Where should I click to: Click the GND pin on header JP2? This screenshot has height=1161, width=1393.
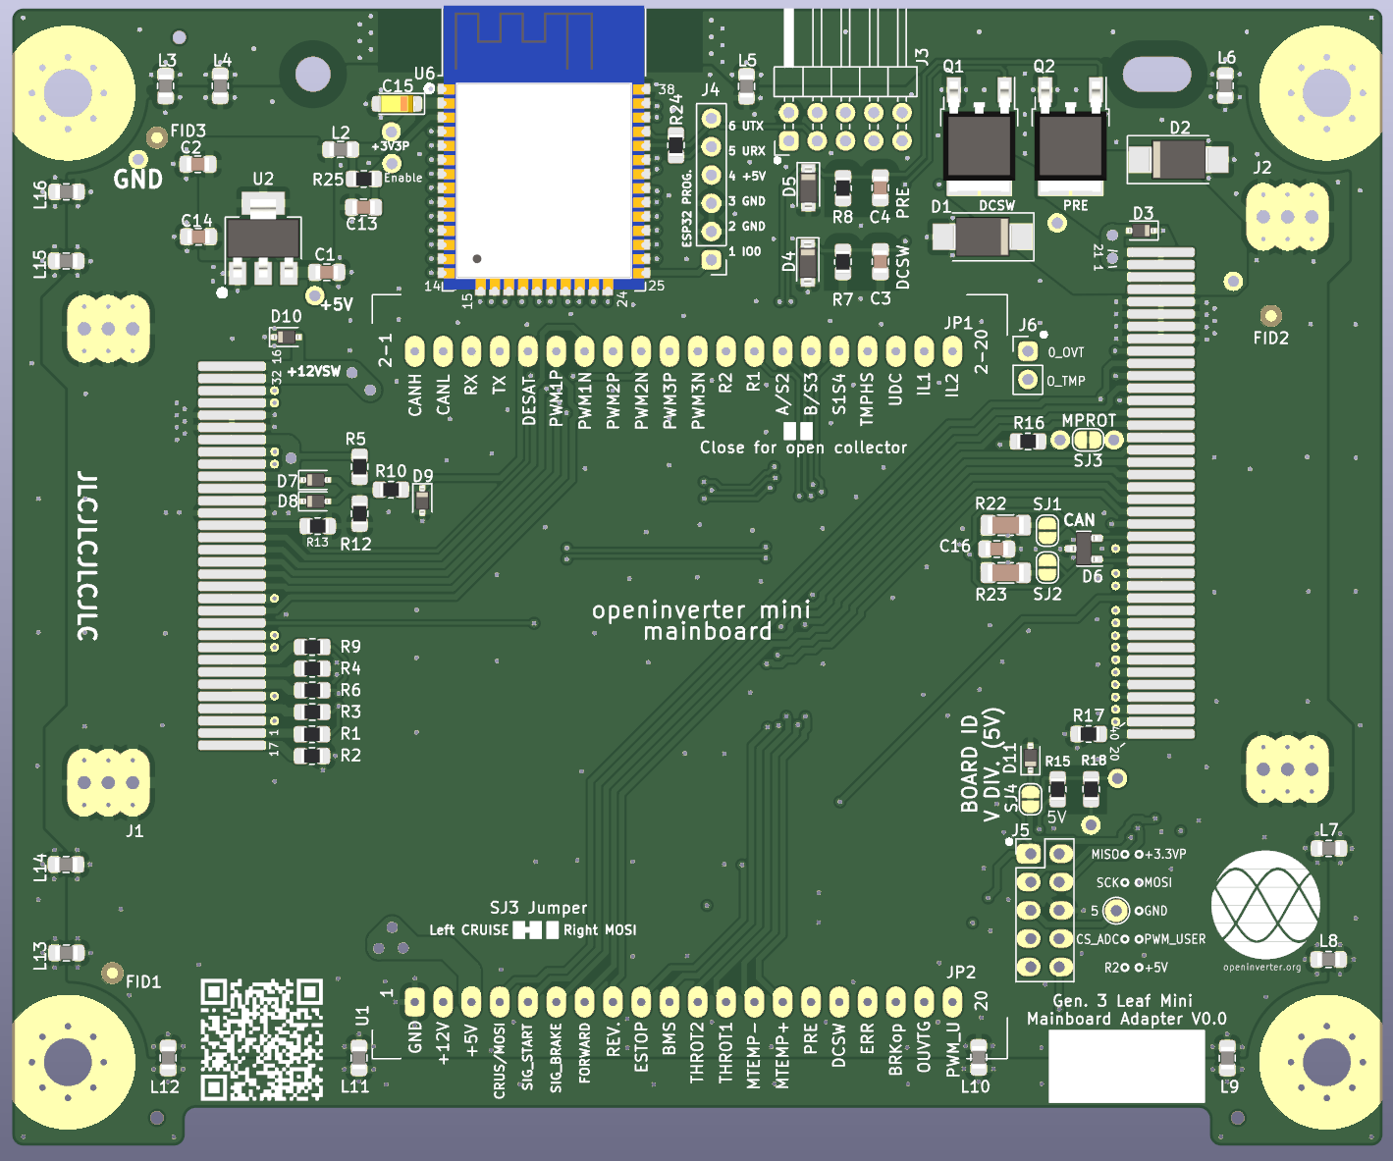point(414,1002)
